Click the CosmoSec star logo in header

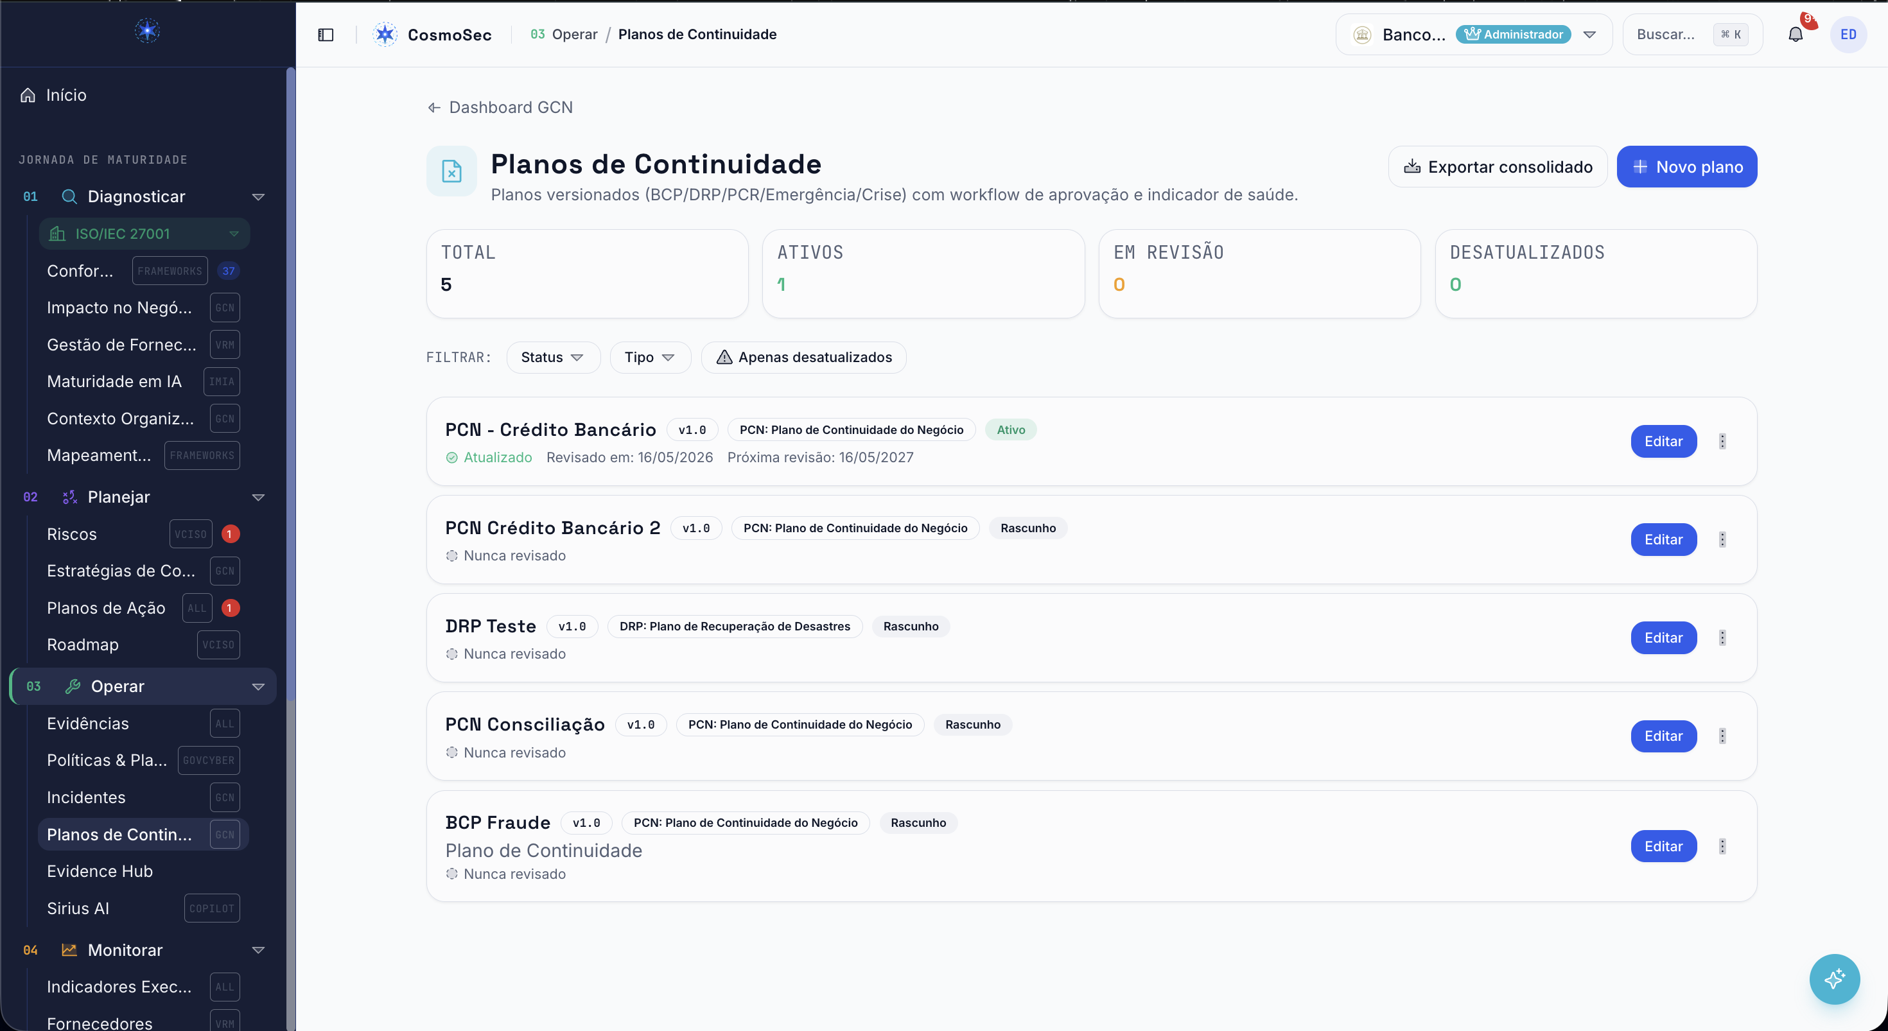[385, 35]
